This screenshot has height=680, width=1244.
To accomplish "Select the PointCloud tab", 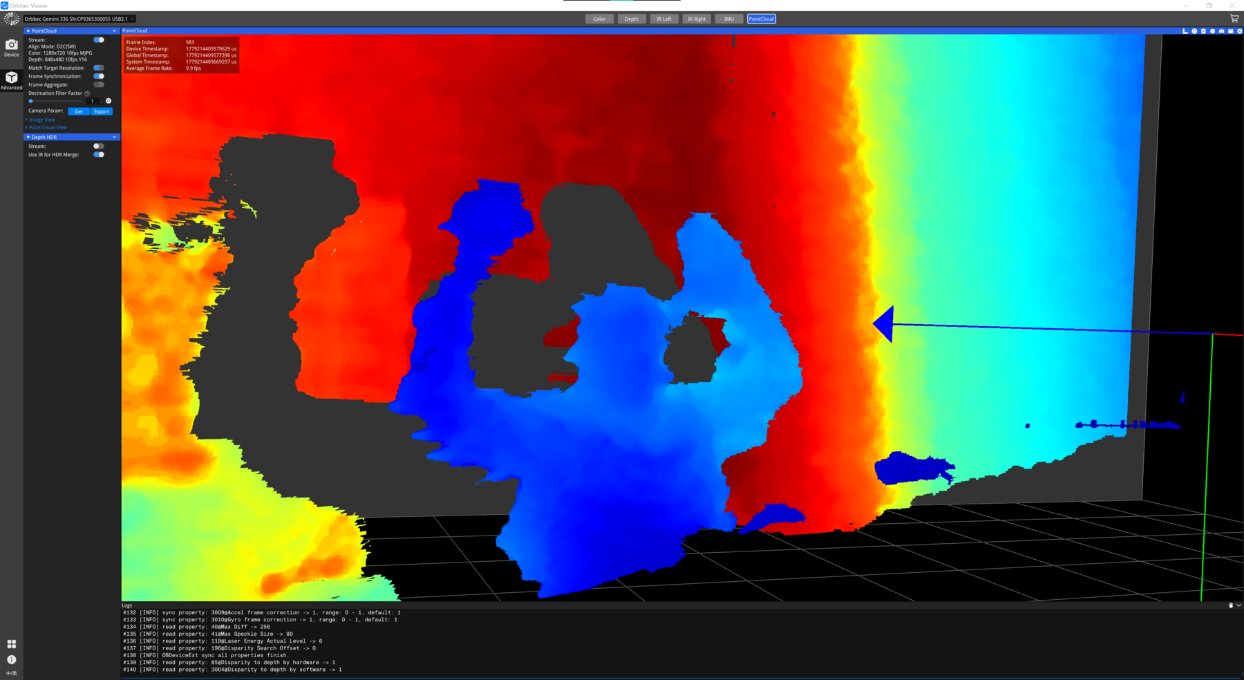I will pyautogui.click(x=762, y=19).
